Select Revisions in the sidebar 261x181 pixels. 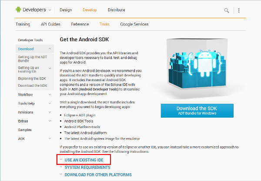[x=26, y=112]
